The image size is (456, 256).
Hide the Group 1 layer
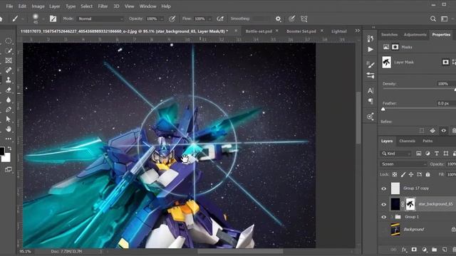[x=384, y=217]
